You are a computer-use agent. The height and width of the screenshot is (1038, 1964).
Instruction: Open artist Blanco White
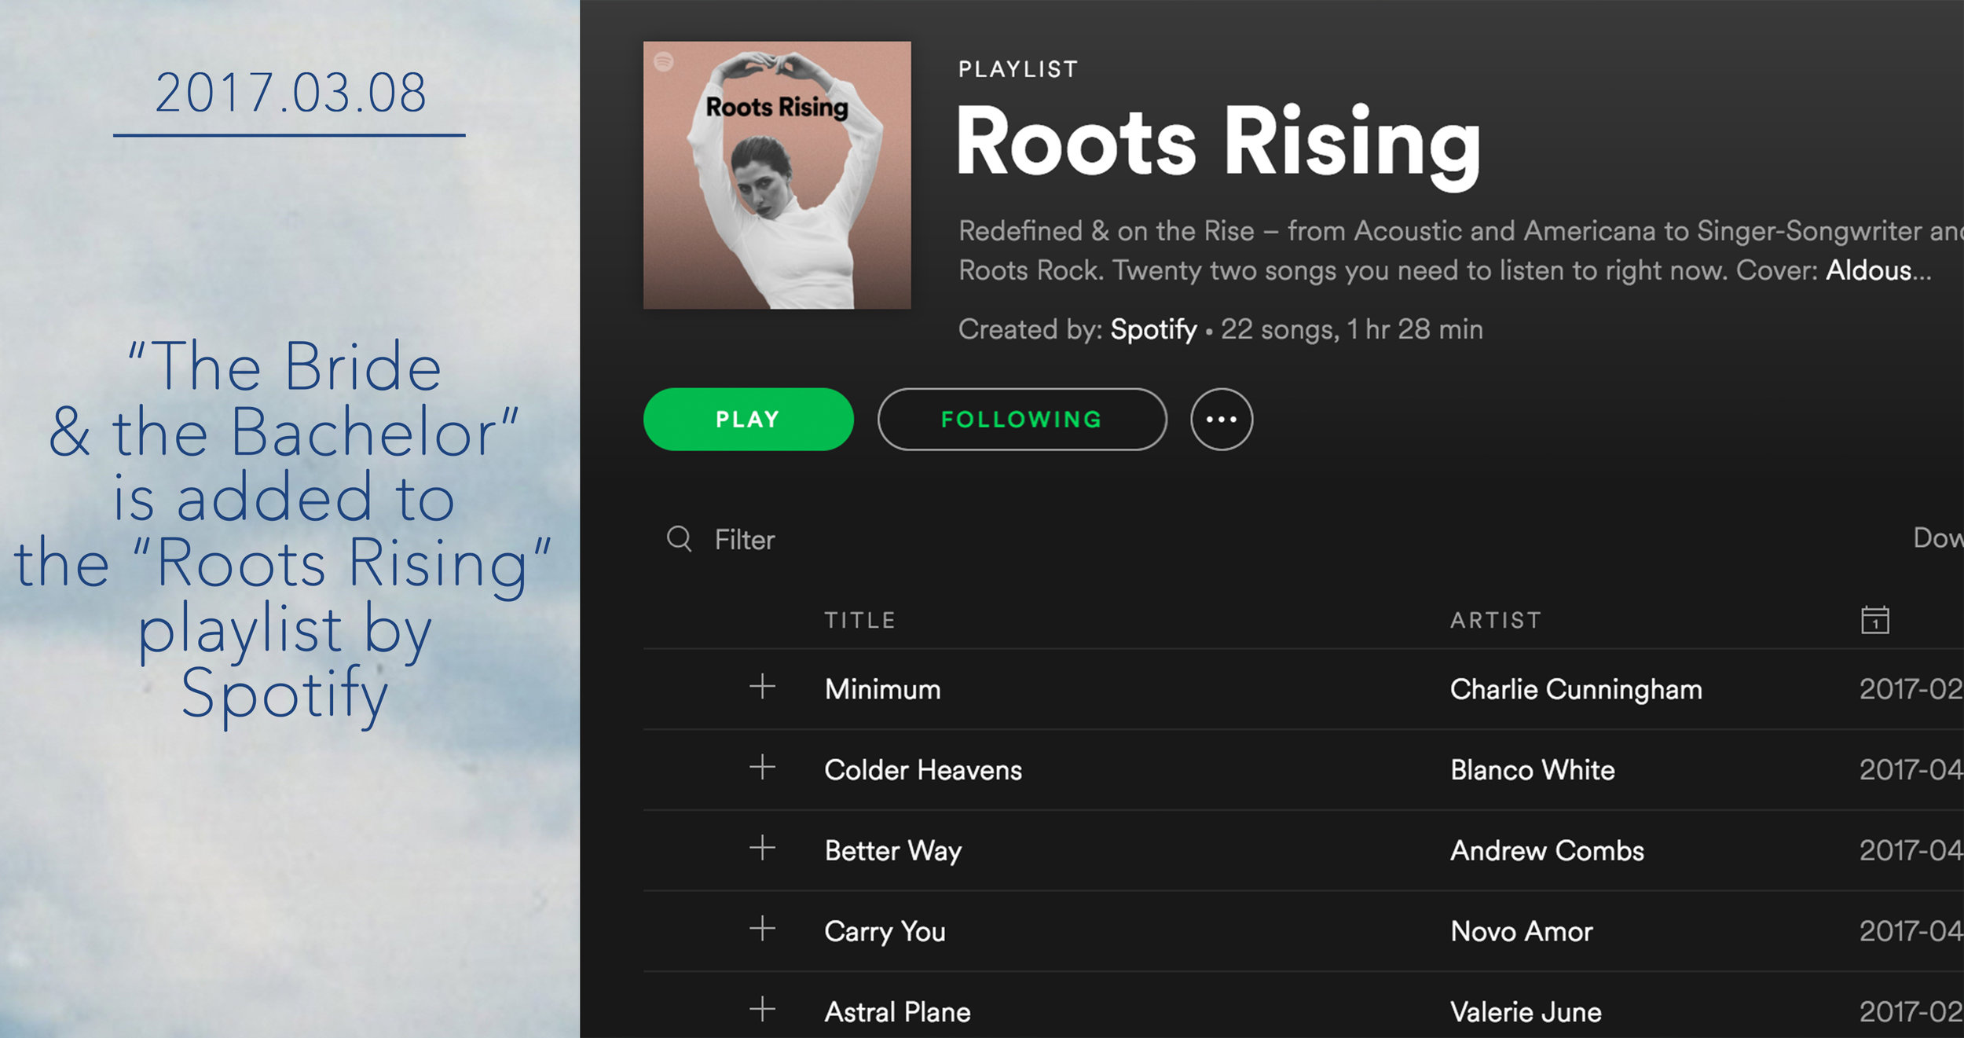pos(1532,770)
